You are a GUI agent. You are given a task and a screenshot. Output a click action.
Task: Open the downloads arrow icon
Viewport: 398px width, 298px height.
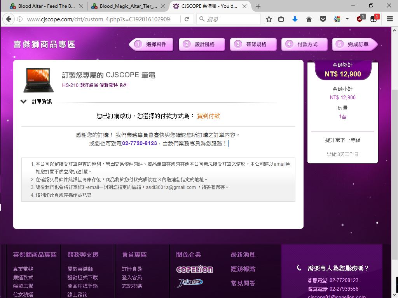click(x=295, y=19)
